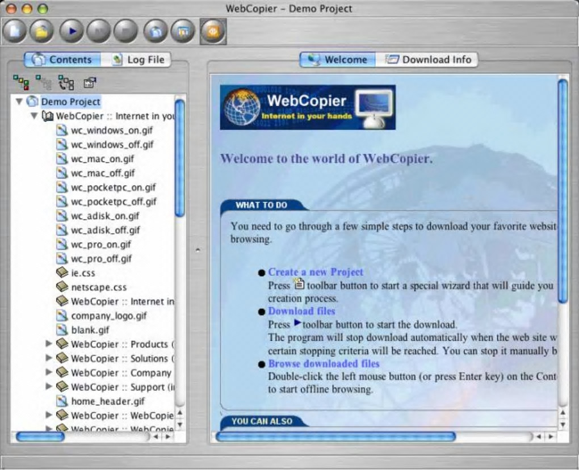Click the image icon of wc_windows_on.gif
The height and width of the screenshot is (470, 579).
click(x=62, y=130)
